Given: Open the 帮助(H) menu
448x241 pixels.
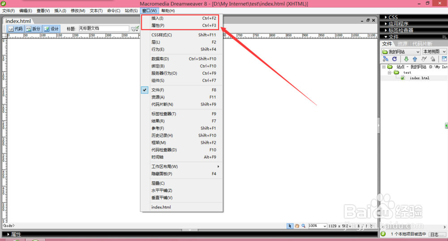Looking at the screenshot, I should pos(168,11).
